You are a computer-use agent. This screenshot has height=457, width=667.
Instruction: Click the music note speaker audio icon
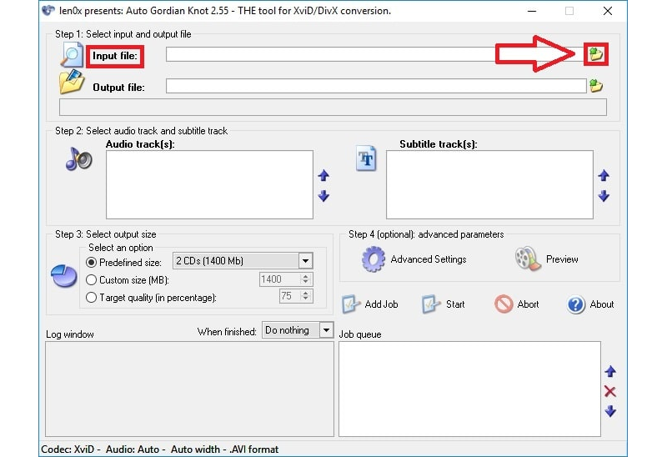tap(78, 159)
